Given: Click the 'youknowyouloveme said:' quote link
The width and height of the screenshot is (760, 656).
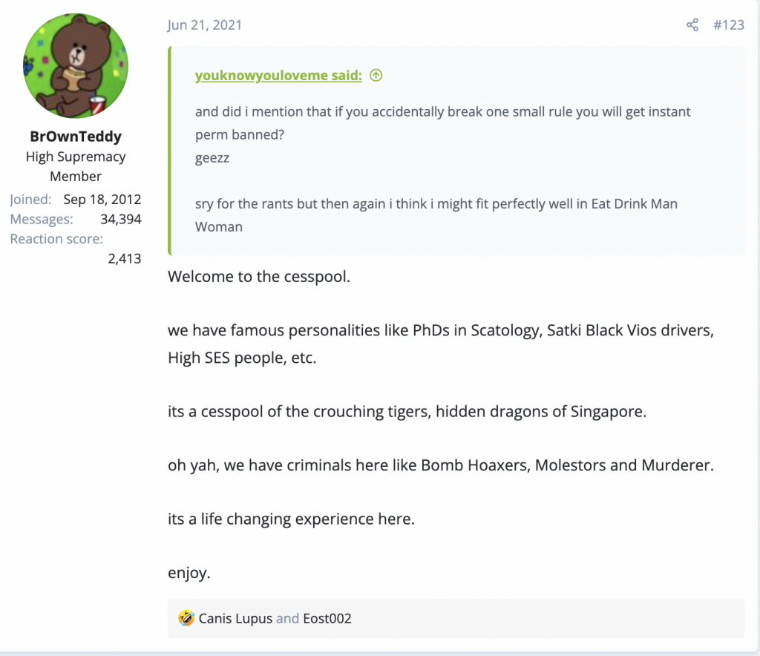Looking at the screenshot, I should tap(278, 75).
